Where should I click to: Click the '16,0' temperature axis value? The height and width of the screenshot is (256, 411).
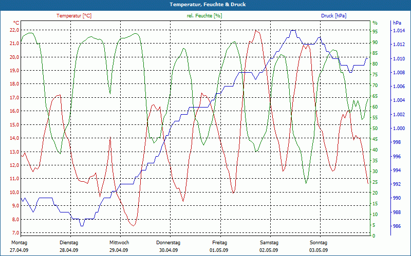pos(14,111)
